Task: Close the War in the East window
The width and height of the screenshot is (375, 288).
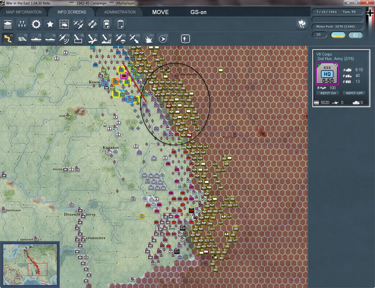Action: (x=367, y=3)
